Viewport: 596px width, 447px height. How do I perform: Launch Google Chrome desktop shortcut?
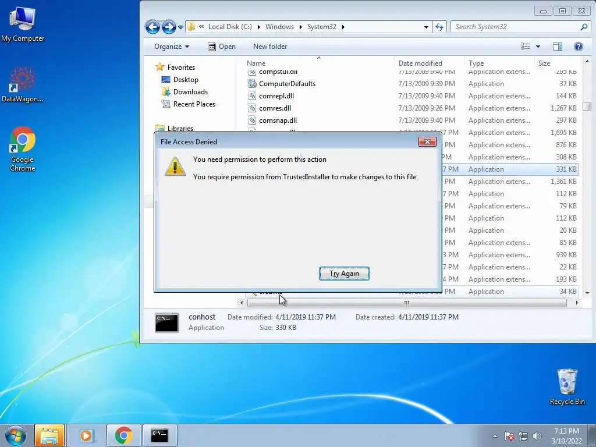tap(23, 149)
